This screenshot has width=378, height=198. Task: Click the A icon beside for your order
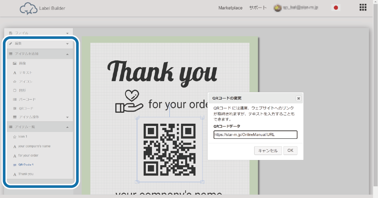(15, 156)
